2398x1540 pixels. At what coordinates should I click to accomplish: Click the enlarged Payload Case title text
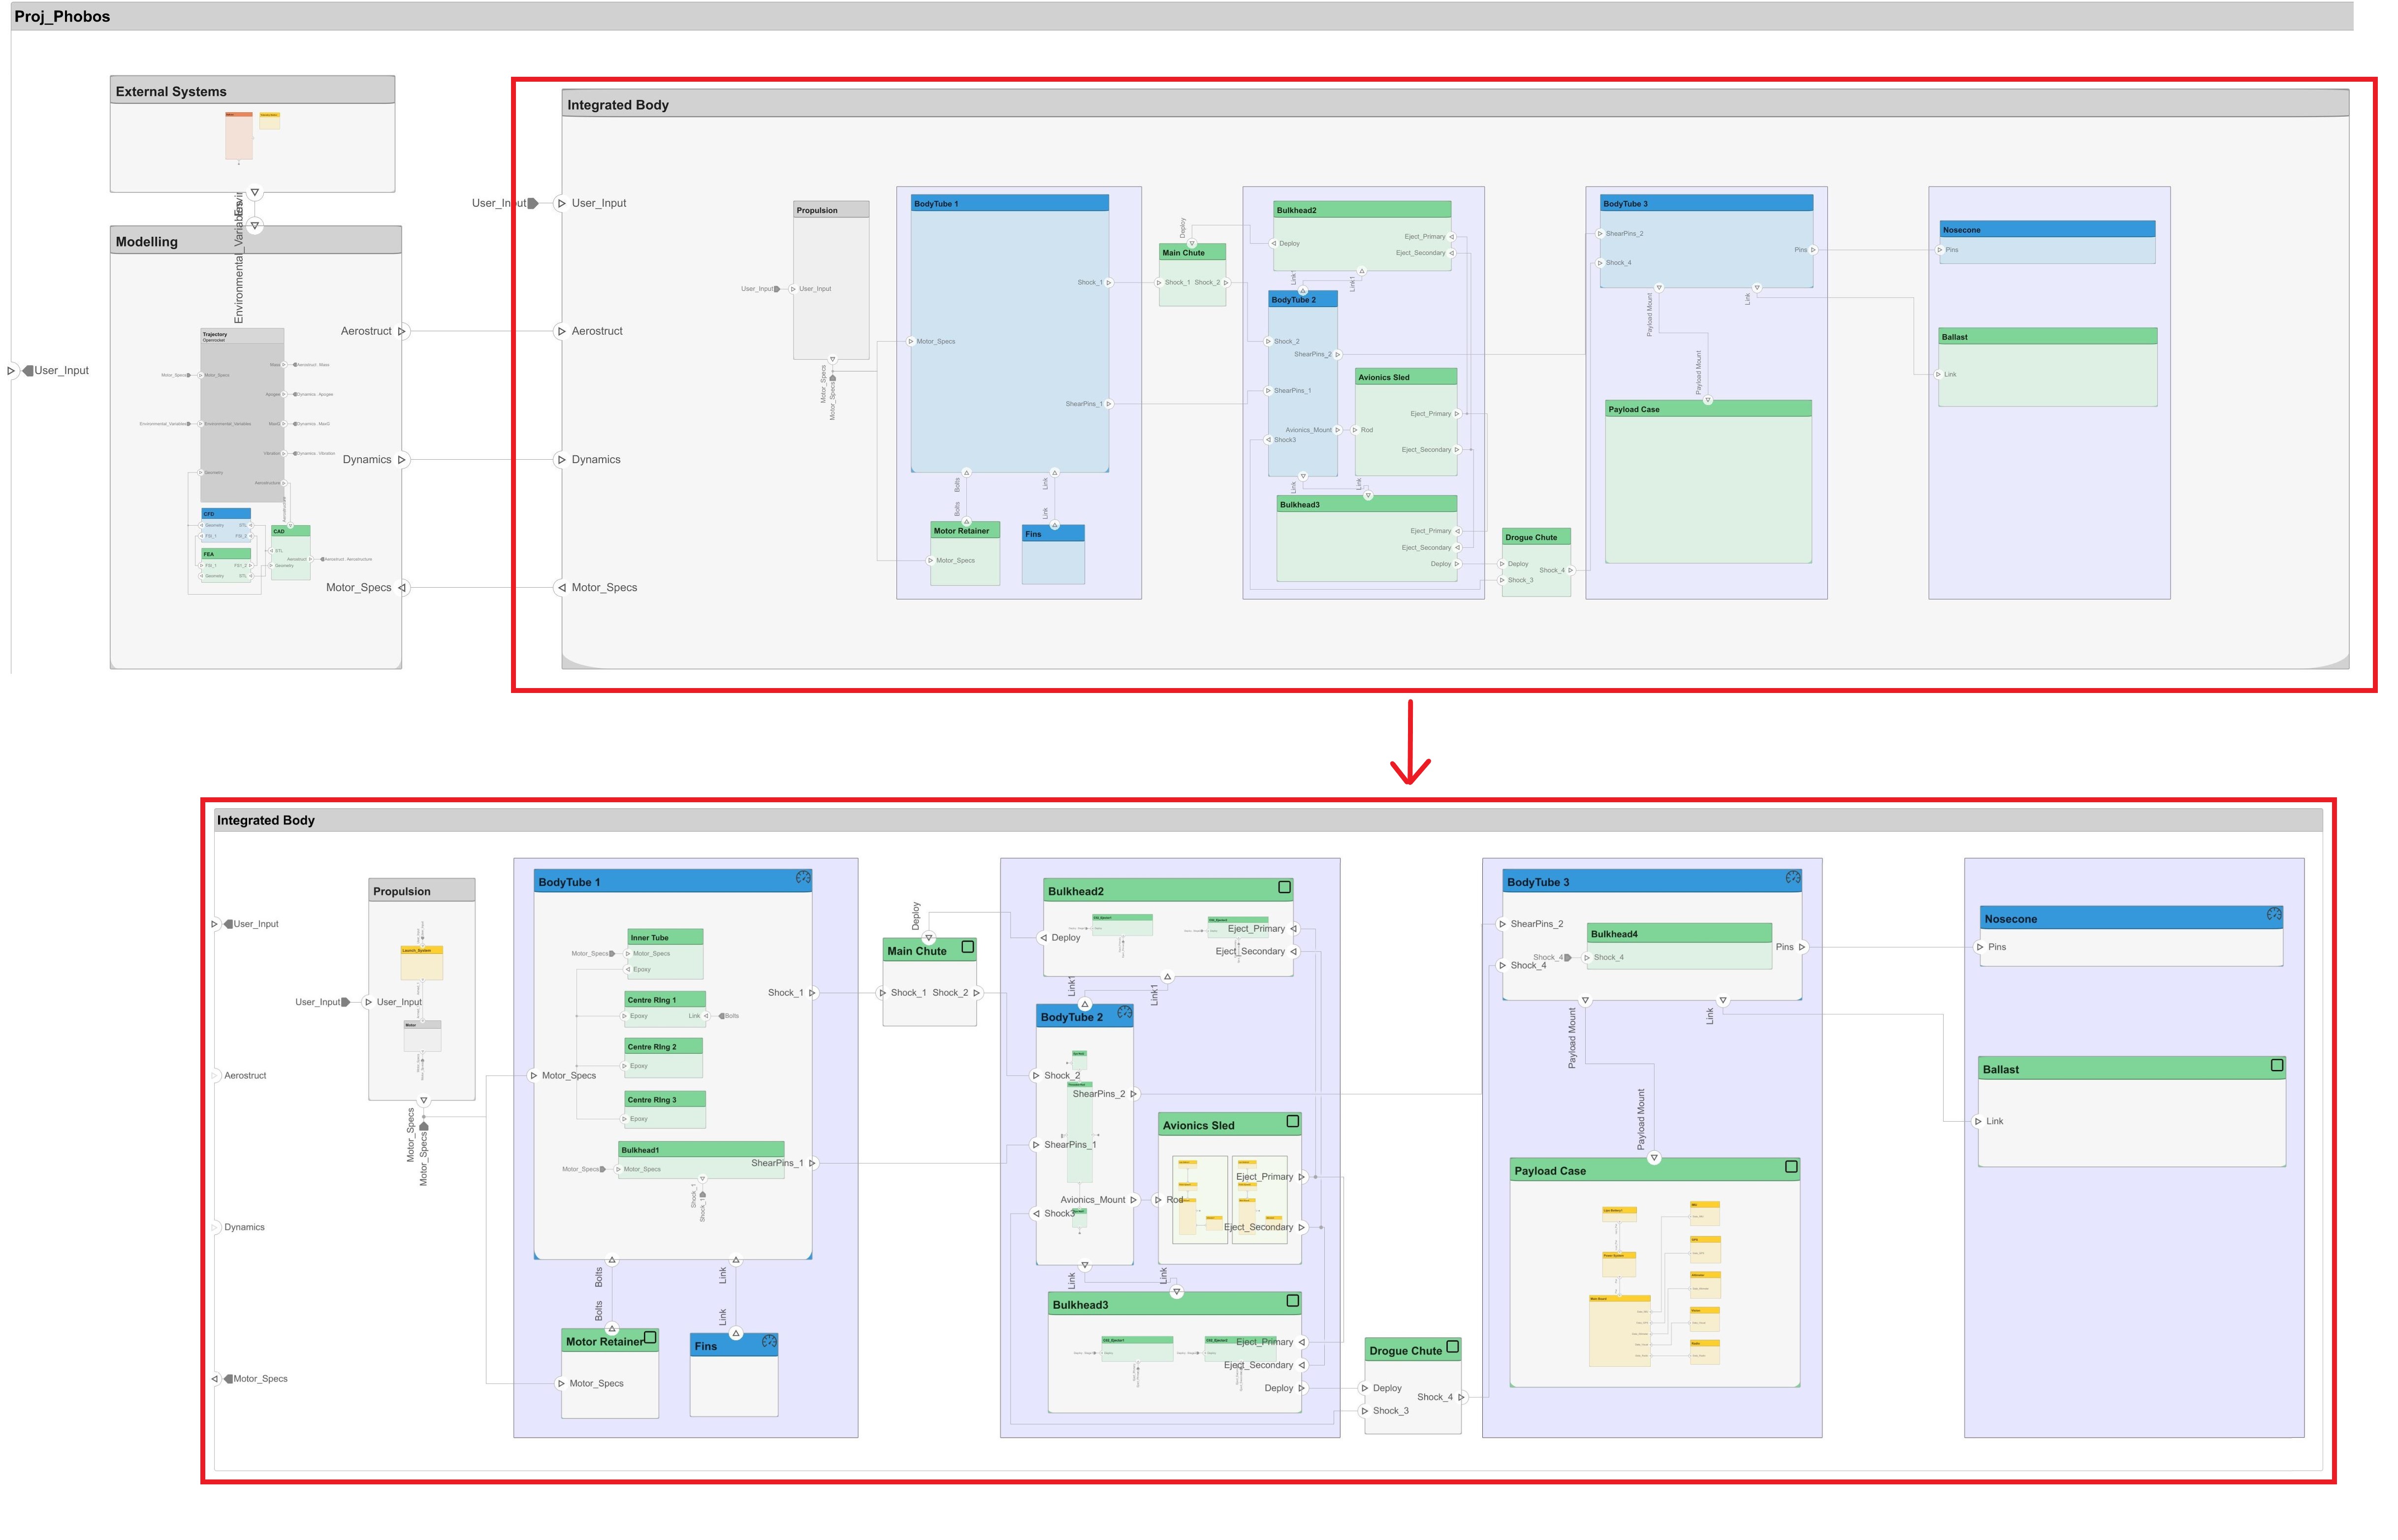pyautogui.click(x=1549, y=1170)
